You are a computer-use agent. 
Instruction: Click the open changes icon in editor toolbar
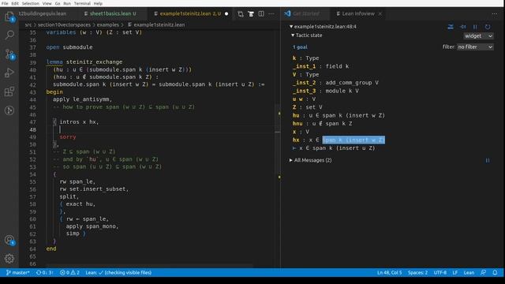(241, 14)
